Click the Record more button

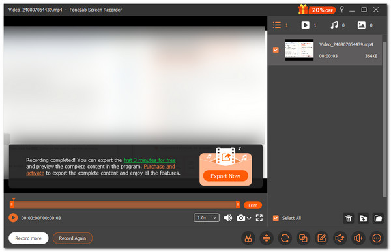point(29,238)
